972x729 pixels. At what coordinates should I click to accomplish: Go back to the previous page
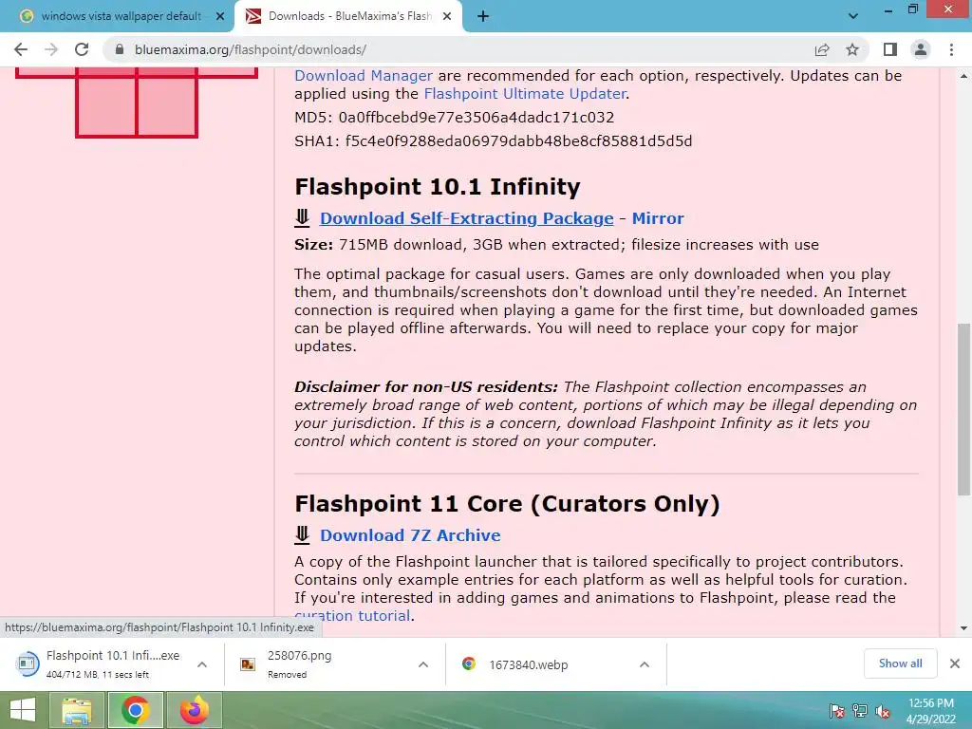[x=21, y=49]
